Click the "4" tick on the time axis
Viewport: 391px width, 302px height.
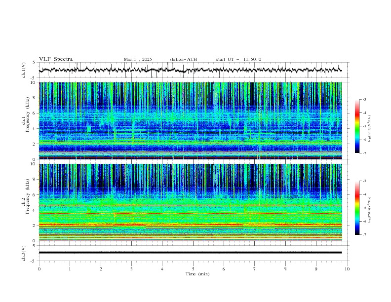click(x=162, y=269)
